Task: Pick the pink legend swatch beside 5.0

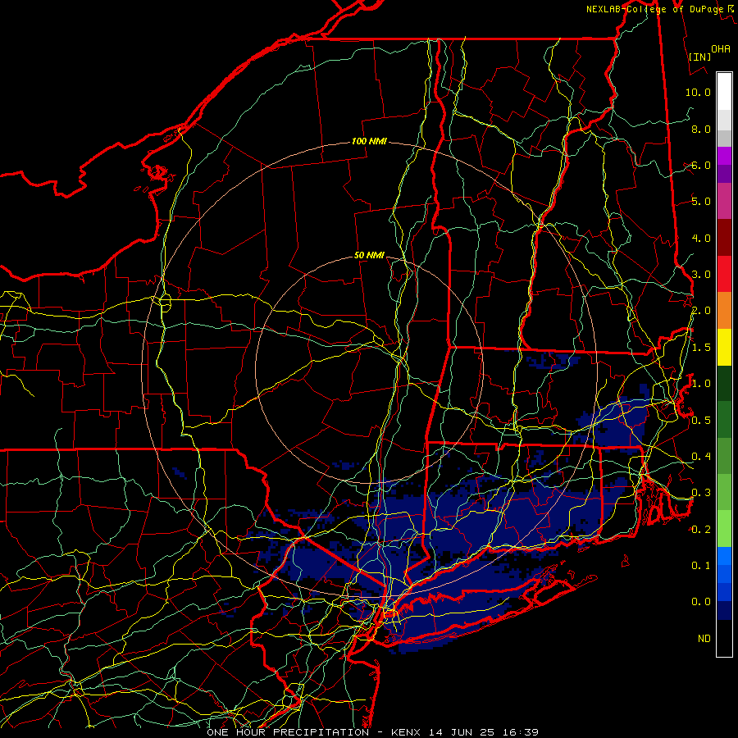Action: click(724, 201)
